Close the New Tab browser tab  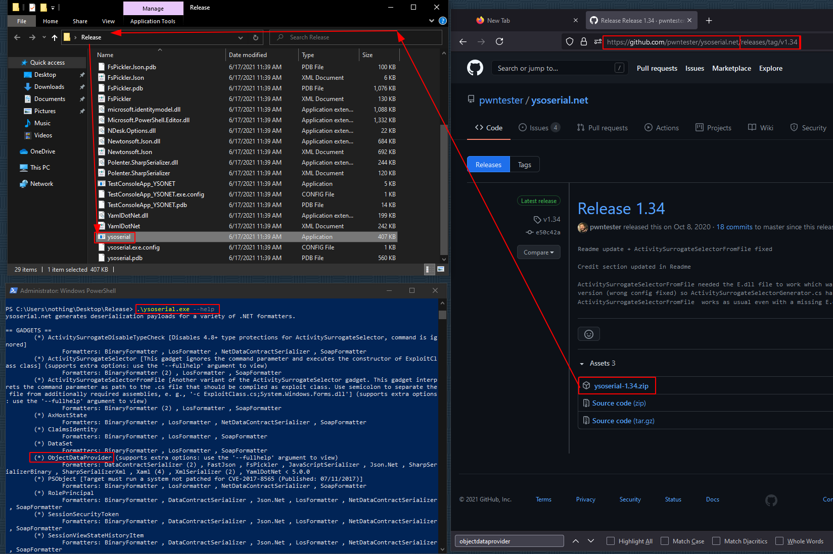pyautogui.click(x=576, y=20)
